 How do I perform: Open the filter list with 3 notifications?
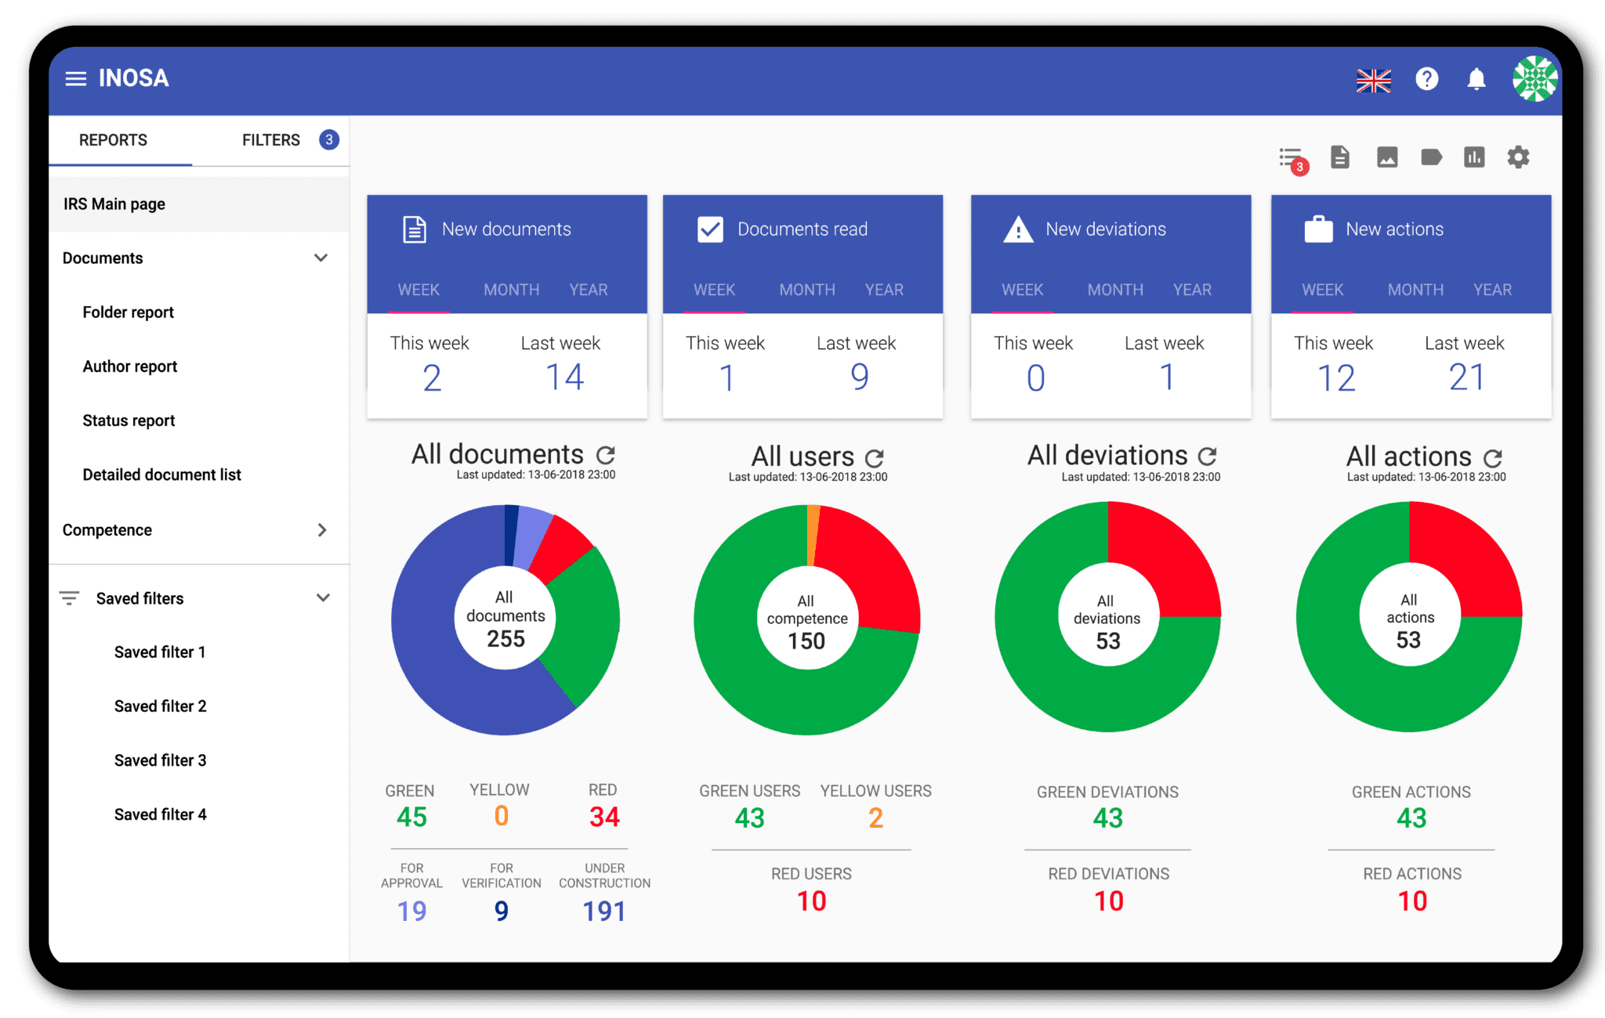click(1289, 157)
